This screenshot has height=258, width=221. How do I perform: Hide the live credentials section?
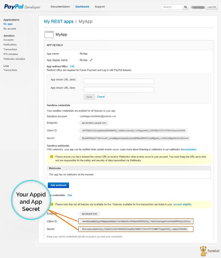(x=70, y=195)
